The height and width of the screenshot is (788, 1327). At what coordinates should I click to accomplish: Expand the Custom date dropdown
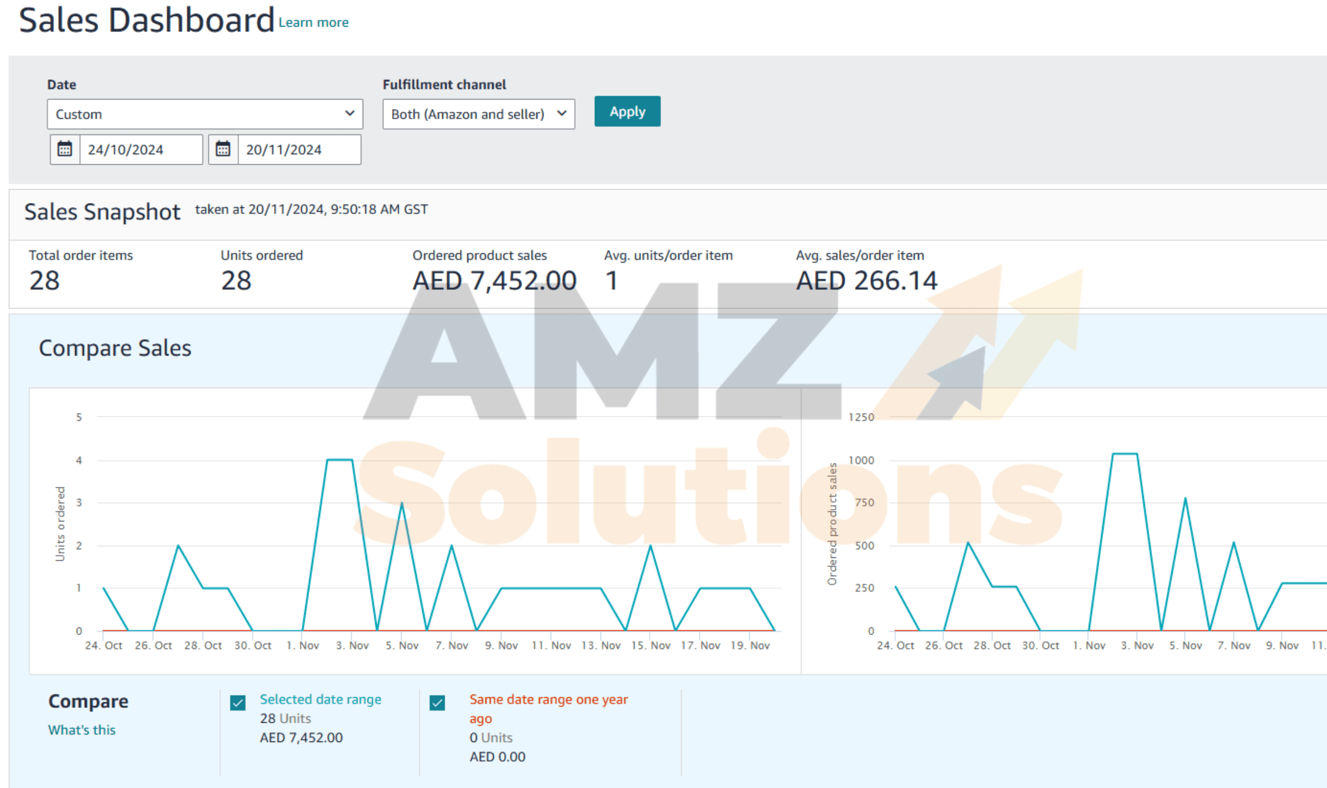(205, 114)
